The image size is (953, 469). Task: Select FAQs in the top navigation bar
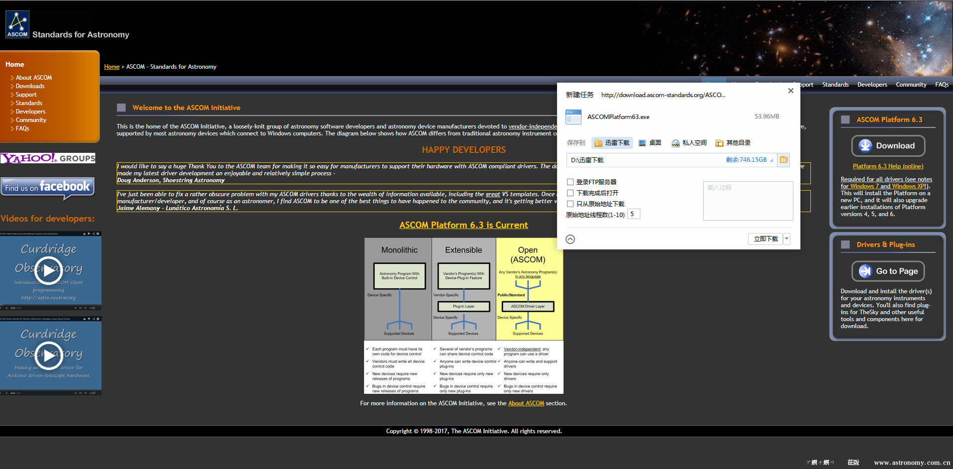click(942, 85)
